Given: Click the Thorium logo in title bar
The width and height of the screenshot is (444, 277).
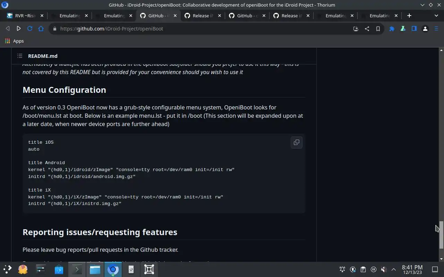Looking at the screenshot, I should coord(5,5).
